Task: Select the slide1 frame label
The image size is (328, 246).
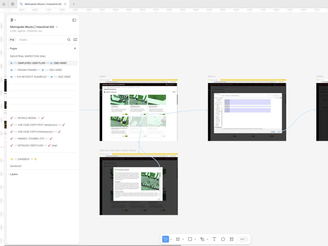Action: point(102,76)
